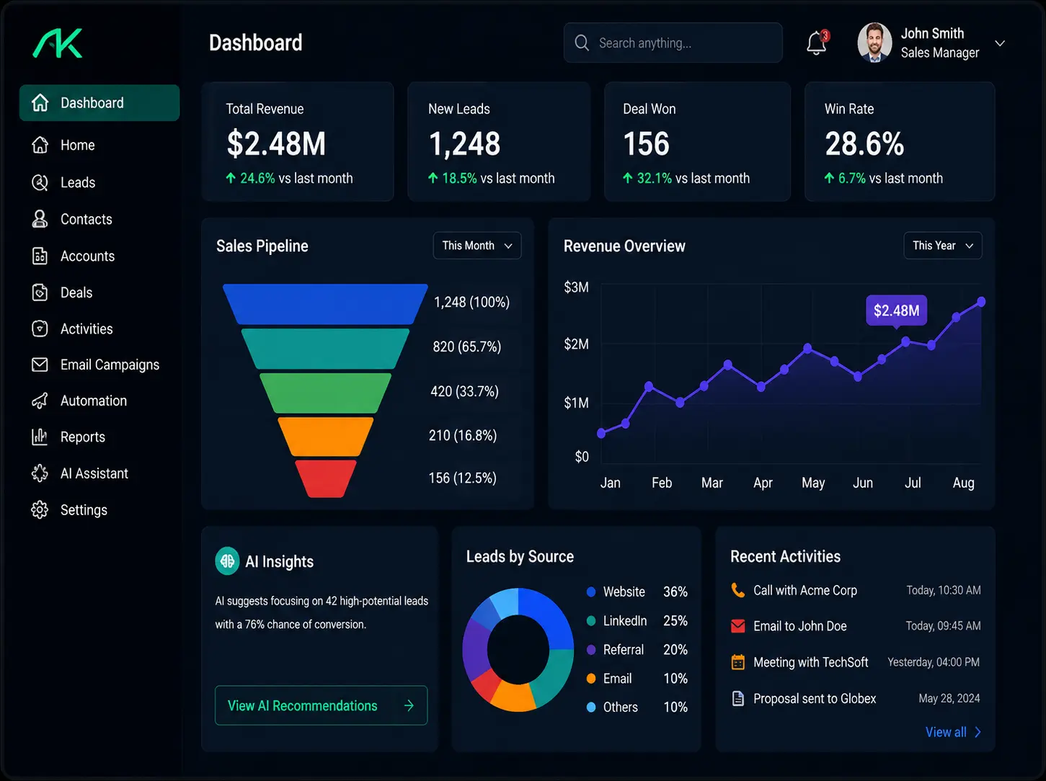
Task: Click the Accounts building icon
Action: (40, 256)
